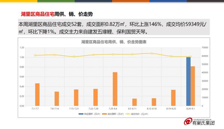Click the slide title 湖里区商品住宅周供、销、价走势

(57, 14)
